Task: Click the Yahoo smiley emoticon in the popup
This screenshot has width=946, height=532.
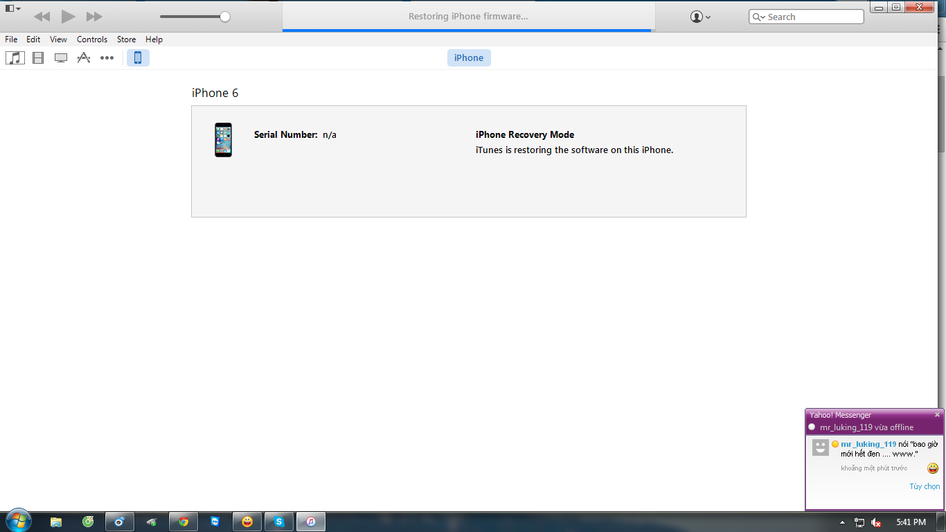Action: point(933,468)
